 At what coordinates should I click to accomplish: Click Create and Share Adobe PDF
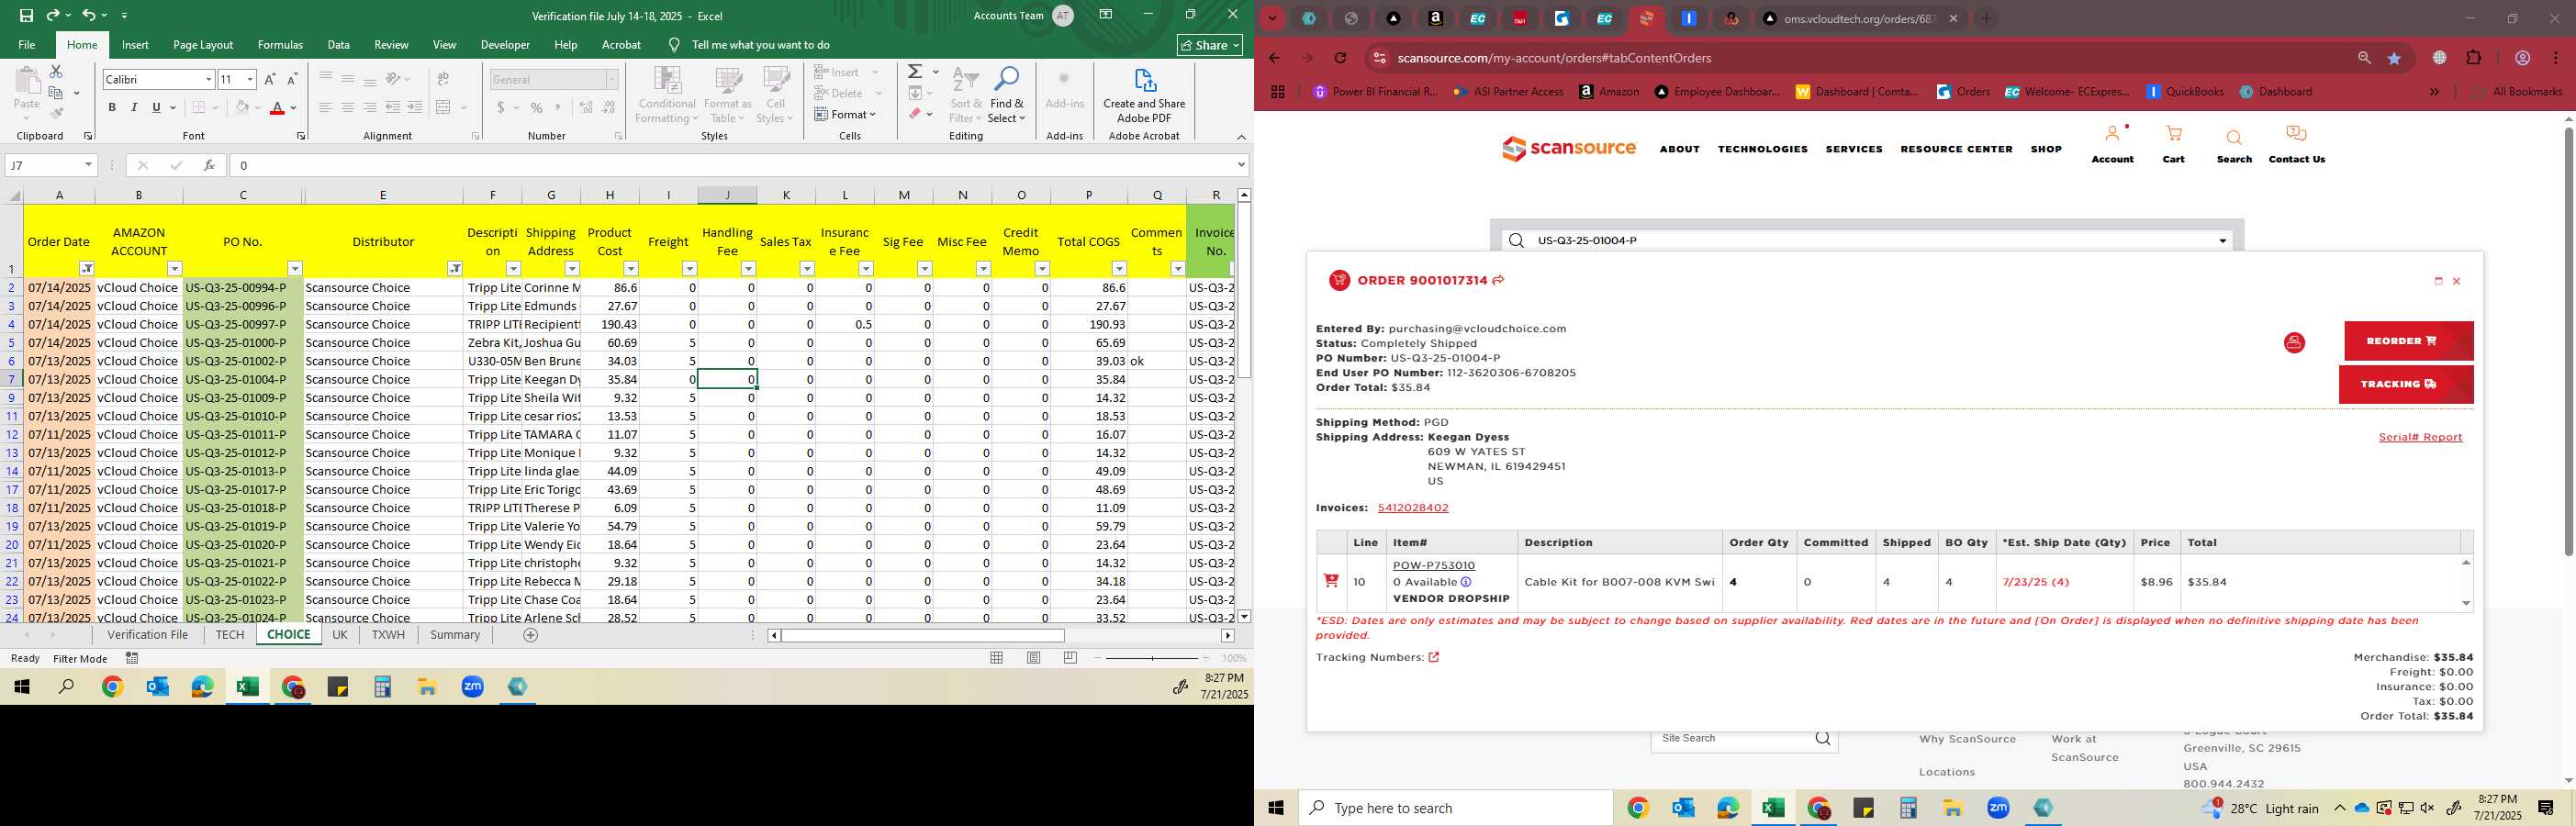click(x=1144, y=96)
